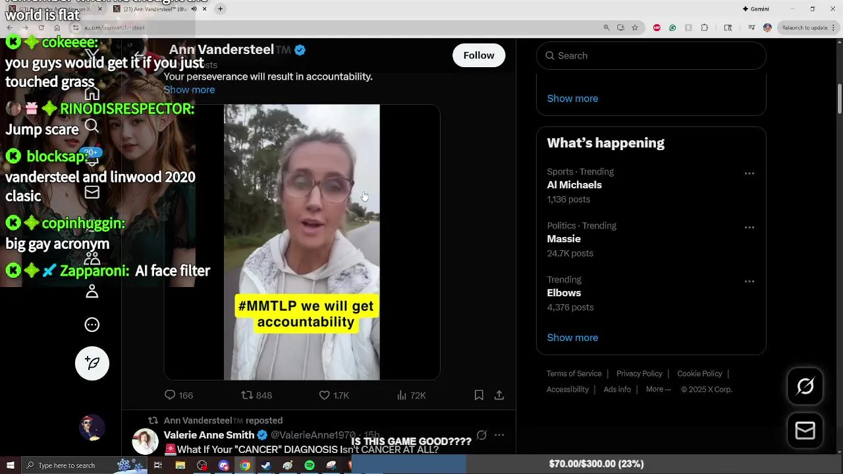Bookmark the MMTLP video post
Viewport: 843px width, 474px height.
tap(479, 395)
